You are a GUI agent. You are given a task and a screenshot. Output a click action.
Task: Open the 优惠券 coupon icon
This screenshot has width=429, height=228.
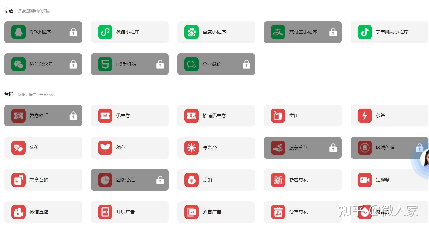105,116
